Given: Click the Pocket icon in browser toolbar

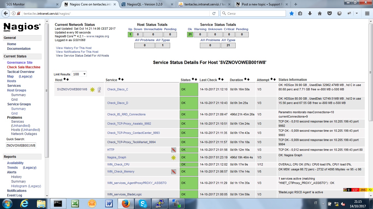Looking at the screenshot, I should click(330, 13).
